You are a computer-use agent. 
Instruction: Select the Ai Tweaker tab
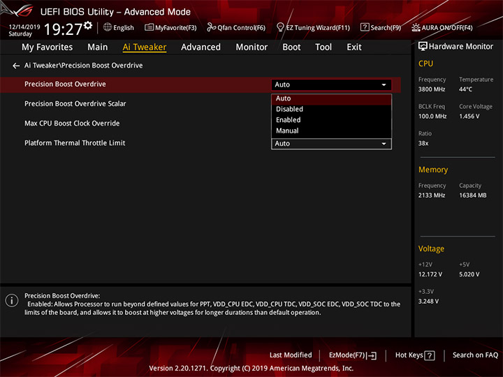pyautogui.click(x=145, y=47)
